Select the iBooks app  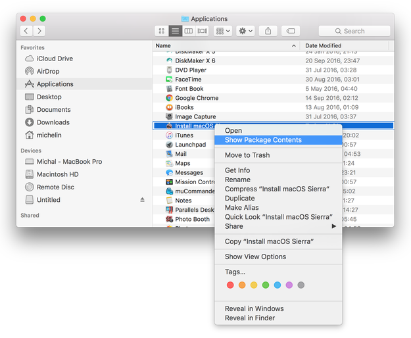[273, 107]
